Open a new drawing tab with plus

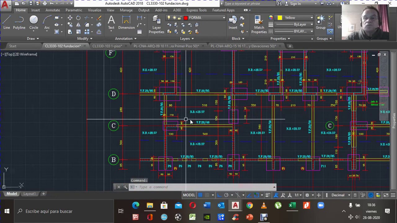[x=290, y=46]
